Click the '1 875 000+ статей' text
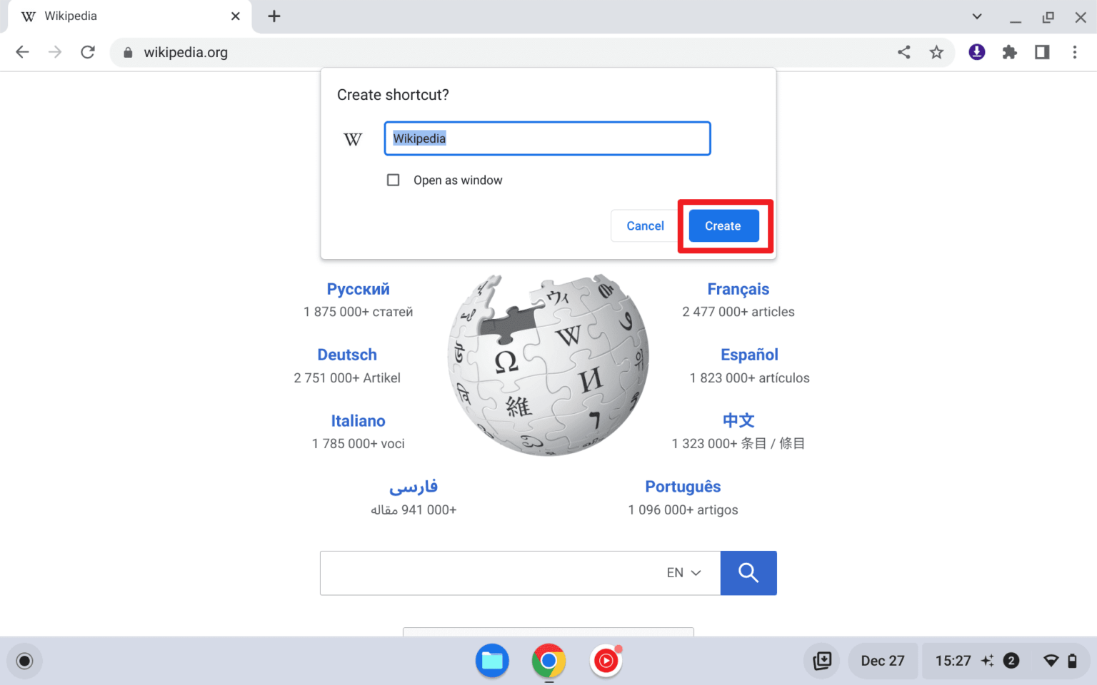 358,312
